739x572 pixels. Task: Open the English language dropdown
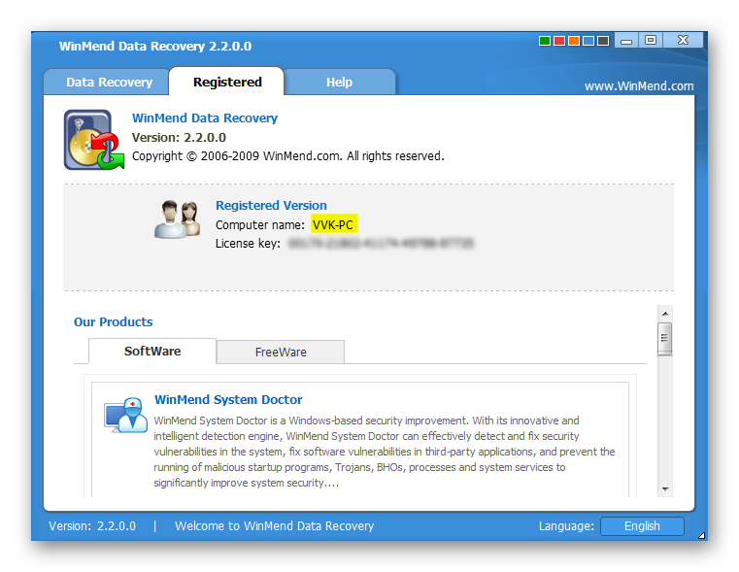click(642, 525)
